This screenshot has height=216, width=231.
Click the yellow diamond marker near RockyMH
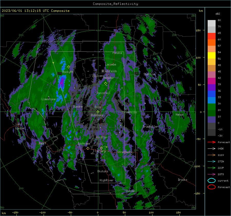point(69,67)
